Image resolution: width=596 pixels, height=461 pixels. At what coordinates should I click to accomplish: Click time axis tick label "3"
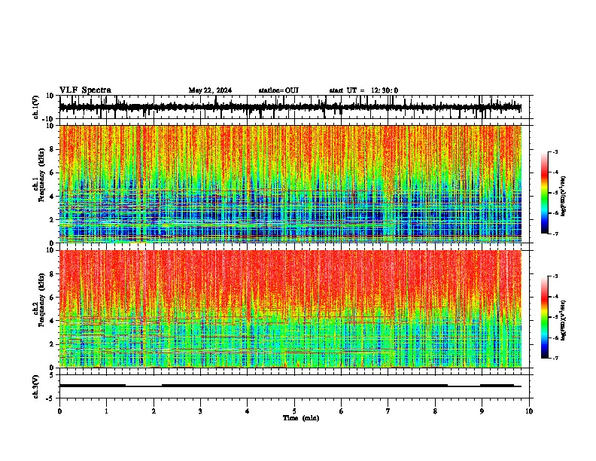(200, 411)
